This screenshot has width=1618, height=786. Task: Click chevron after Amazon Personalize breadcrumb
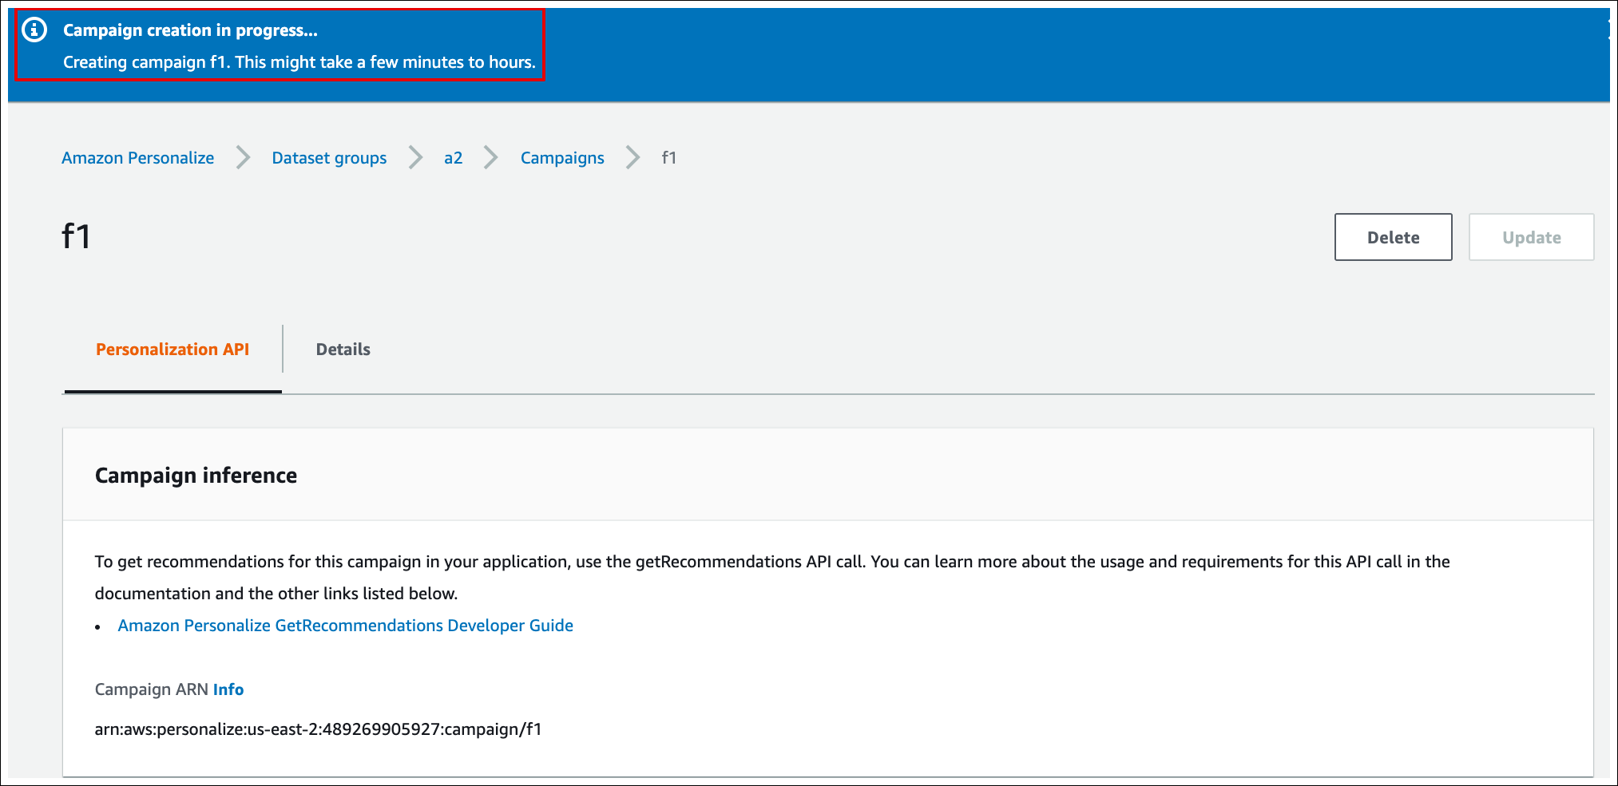tap(244, 158)
